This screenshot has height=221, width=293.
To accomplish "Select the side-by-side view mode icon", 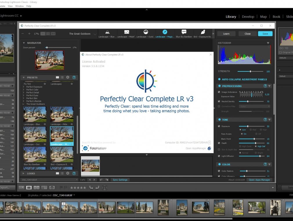I will click(53, 34).
